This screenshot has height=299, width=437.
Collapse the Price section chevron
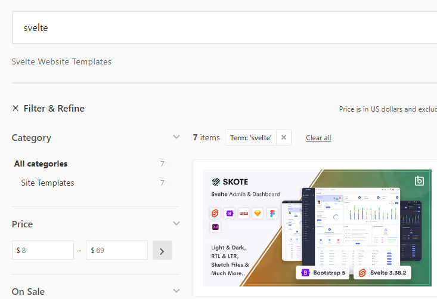coord(176,223)
